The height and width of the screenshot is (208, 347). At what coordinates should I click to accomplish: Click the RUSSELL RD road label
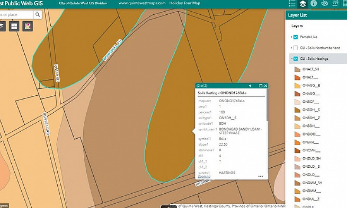[x=46, y=124]
